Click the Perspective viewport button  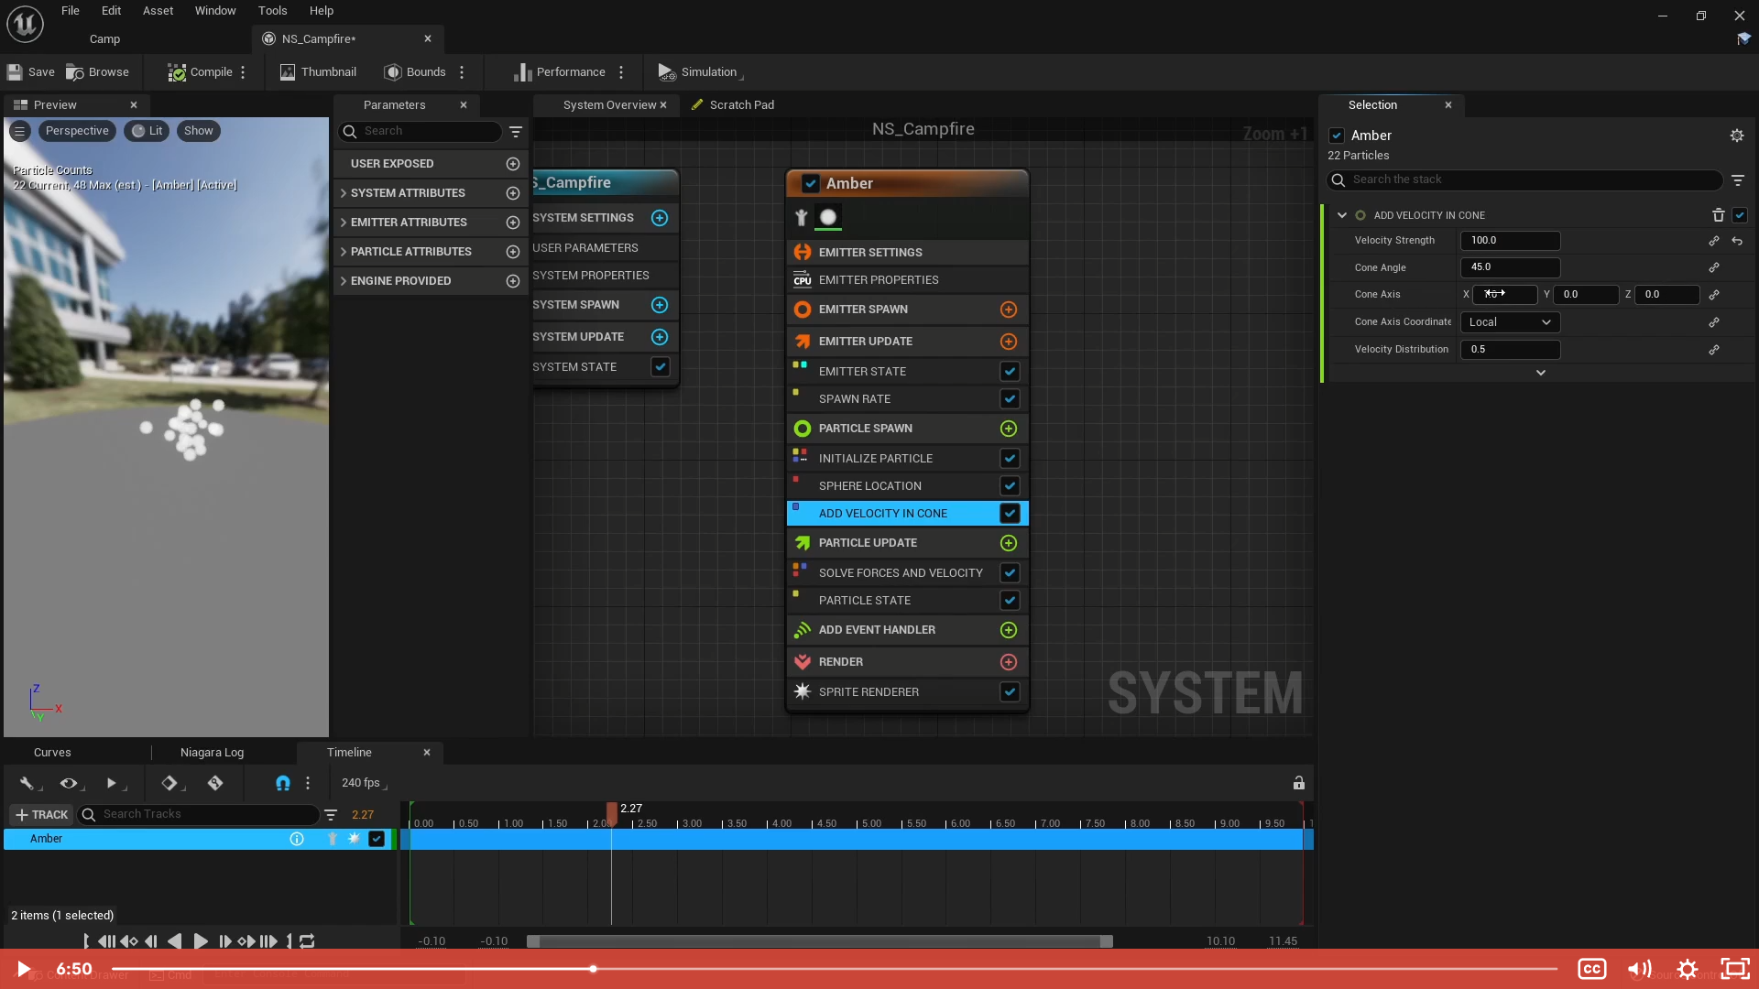77,131
